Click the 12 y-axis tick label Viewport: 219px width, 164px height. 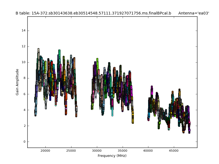pyautogui.click(x=24, y=46)
